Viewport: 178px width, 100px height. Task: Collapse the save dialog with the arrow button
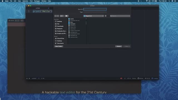106,16
